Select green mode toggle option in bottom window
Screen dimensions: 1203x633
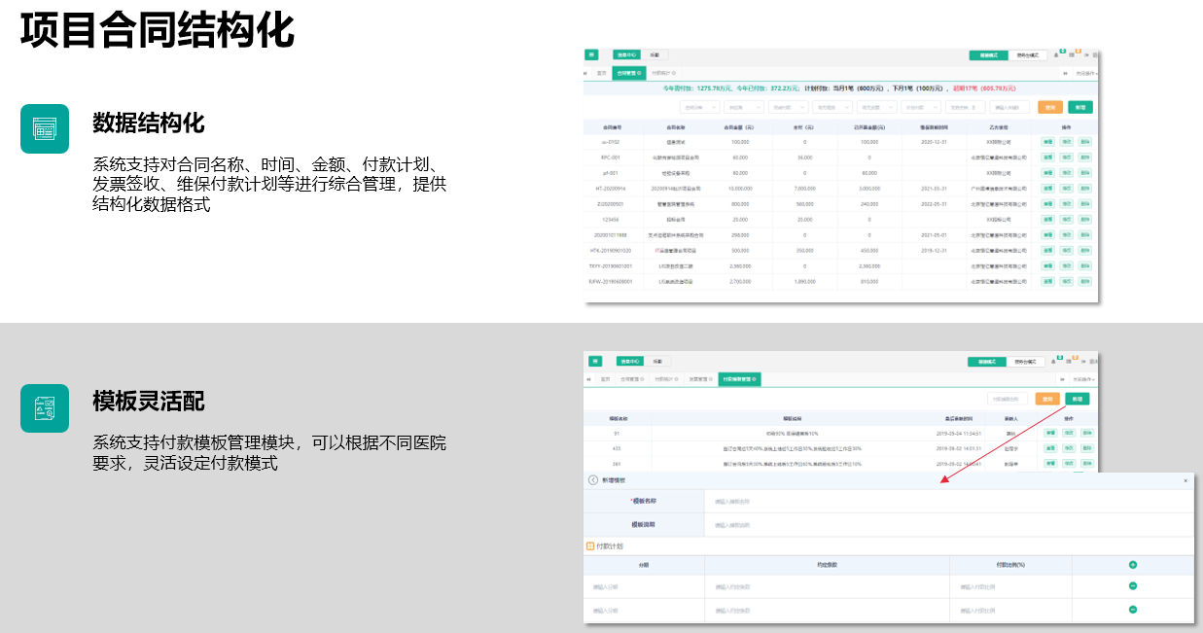coord(986,362)
